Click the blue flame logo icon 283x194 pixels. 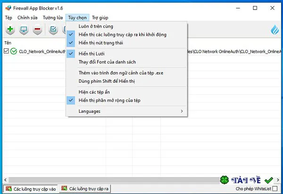point(275,30)
